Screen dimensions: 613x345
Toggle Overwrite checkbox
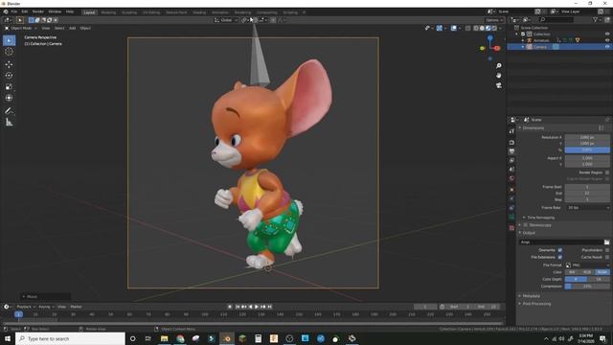pos(559,250)
